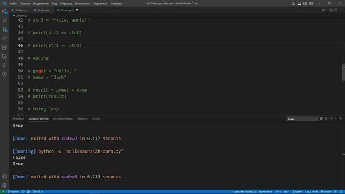Open the Accounts menu icon
This screenshot has height=194, width=345.
4,176
